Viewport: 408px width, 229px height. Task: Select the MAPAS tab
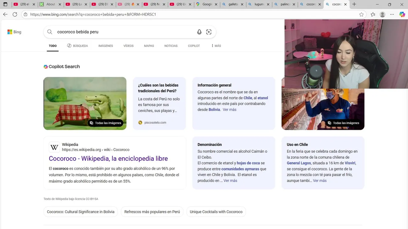[x=149, y=46]
